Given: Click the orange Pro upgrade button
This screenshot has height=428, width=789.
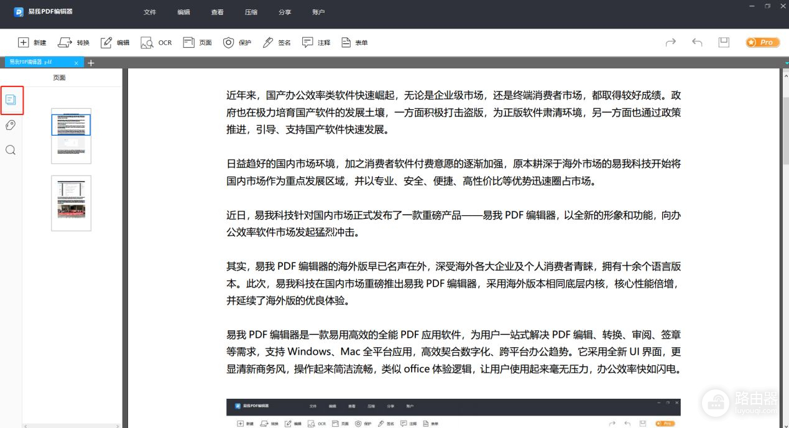Looking at the screenshot, I should (762, 42).
